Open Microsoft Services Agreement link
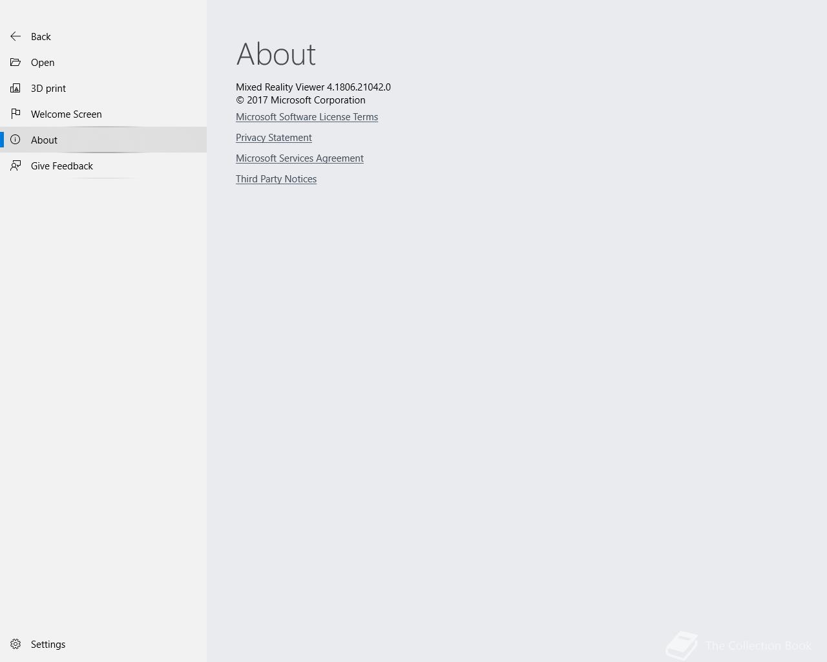This screenshot has height=662, width=827. tap(300, 158)
